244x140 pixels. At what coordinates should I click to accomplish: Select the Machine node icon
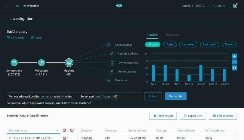(69, 63)
